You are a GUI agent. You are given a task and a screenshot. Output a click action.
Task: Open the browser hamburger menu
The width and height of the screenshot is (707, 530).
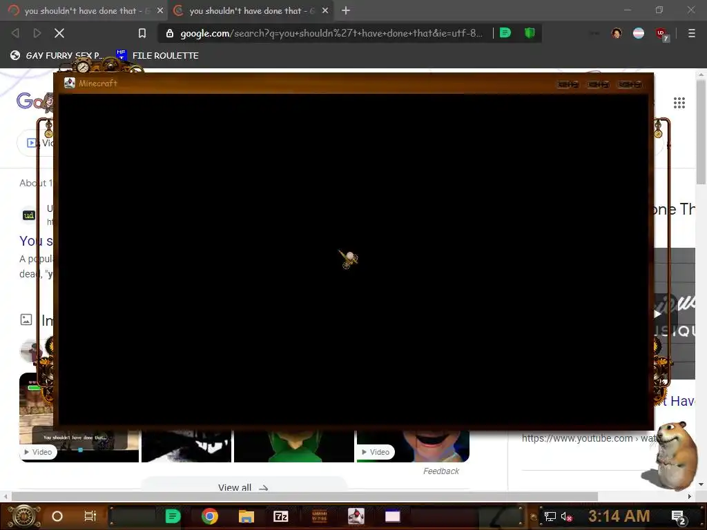(x=692, y=33)
